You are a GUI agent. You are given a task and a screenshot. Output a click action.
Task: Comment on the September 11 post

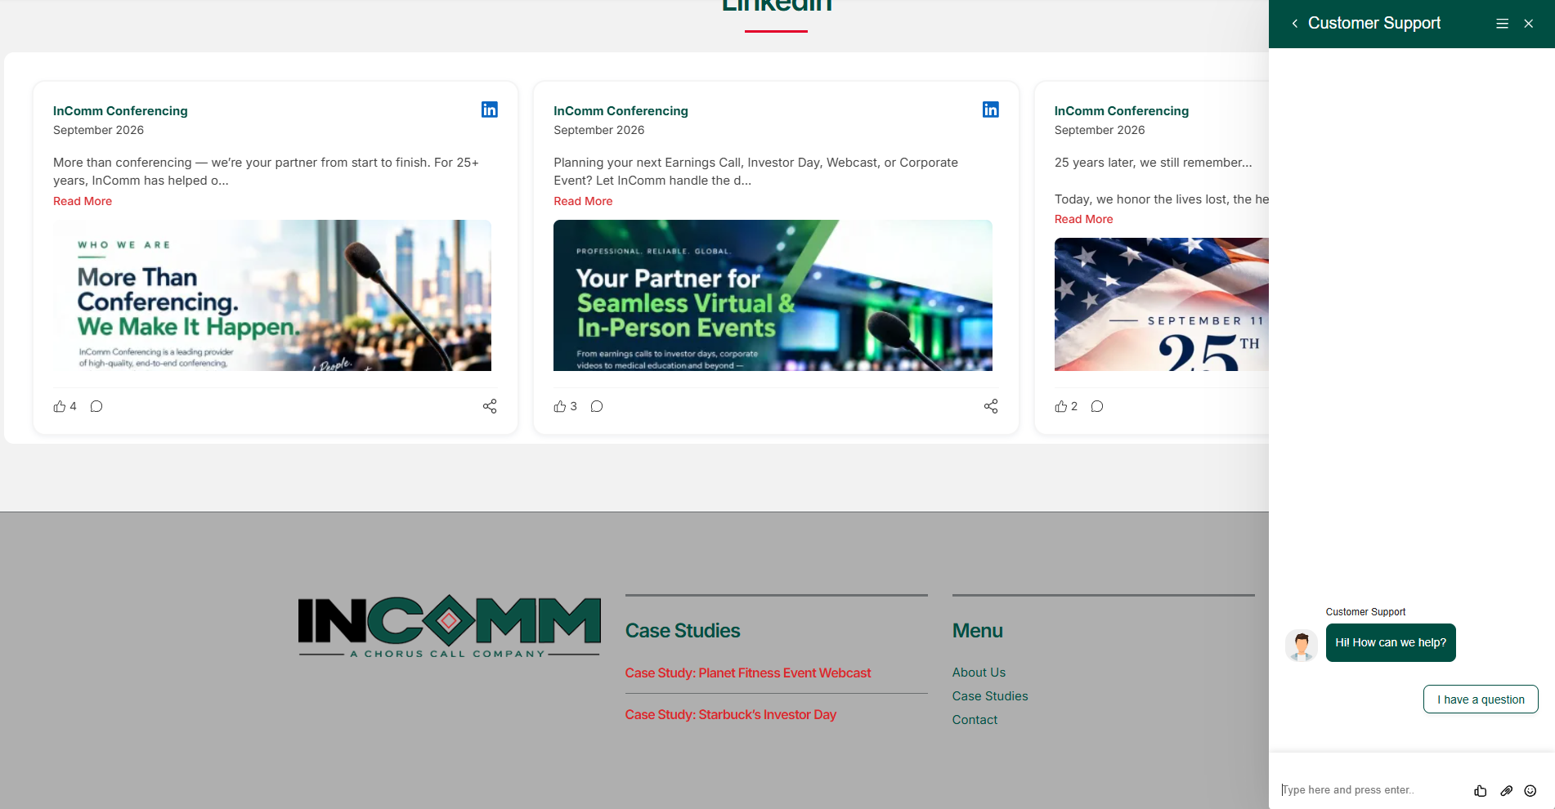(1097, 406)
